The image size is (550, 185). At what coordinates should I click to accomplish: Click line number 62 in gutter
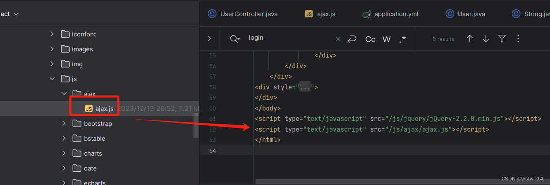click(213, 129)
